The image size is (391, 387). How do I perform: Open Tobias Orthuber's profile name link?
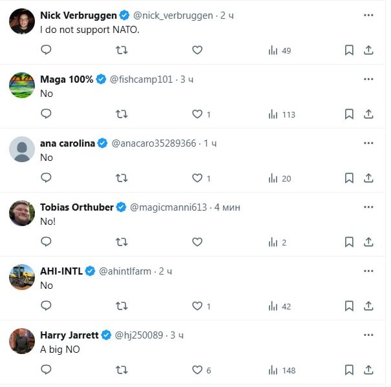point(77,207)
